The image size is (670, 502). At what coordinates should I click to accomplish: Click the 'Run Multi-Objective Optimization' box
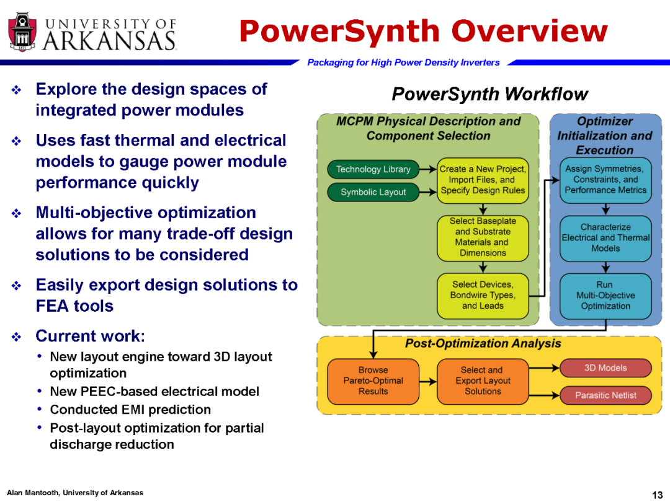(605, 296)
